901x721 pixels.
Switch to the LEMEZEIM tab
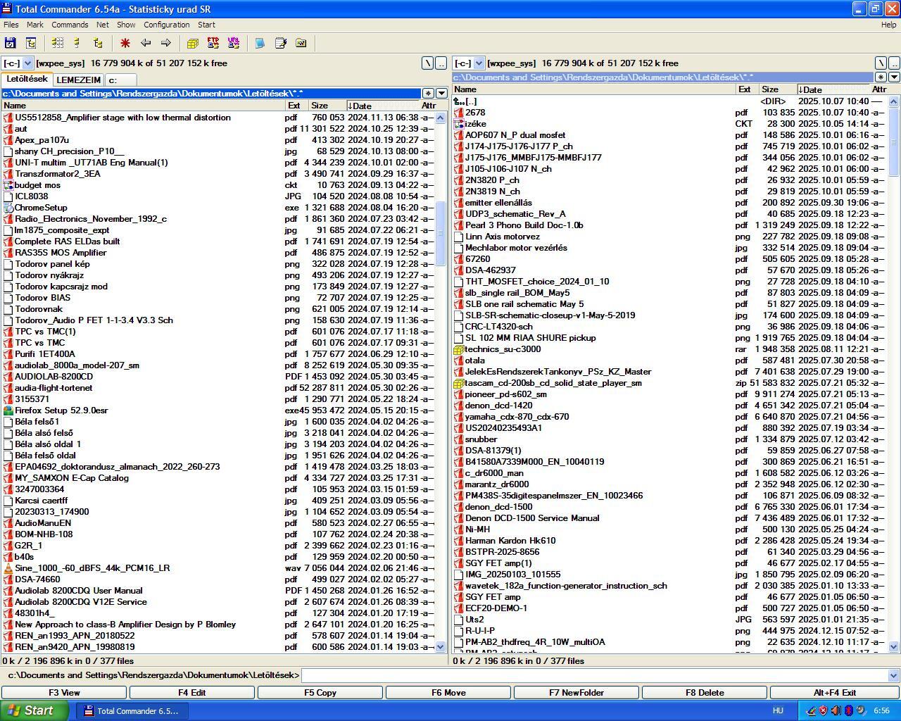click(78, 80)
